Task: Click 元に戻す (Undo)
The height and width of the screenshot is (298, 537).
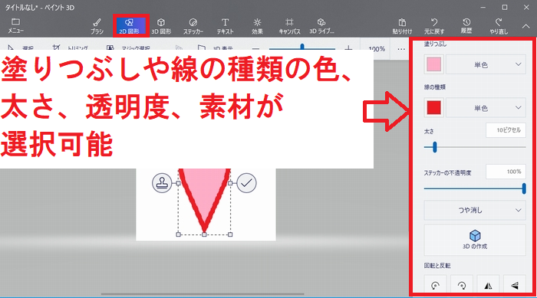Action: pos(434,26)
